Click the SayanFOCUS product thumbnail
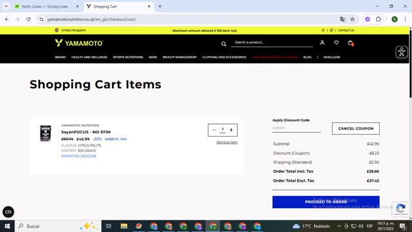This screenshot has height=232, width=412. (46, 133)
